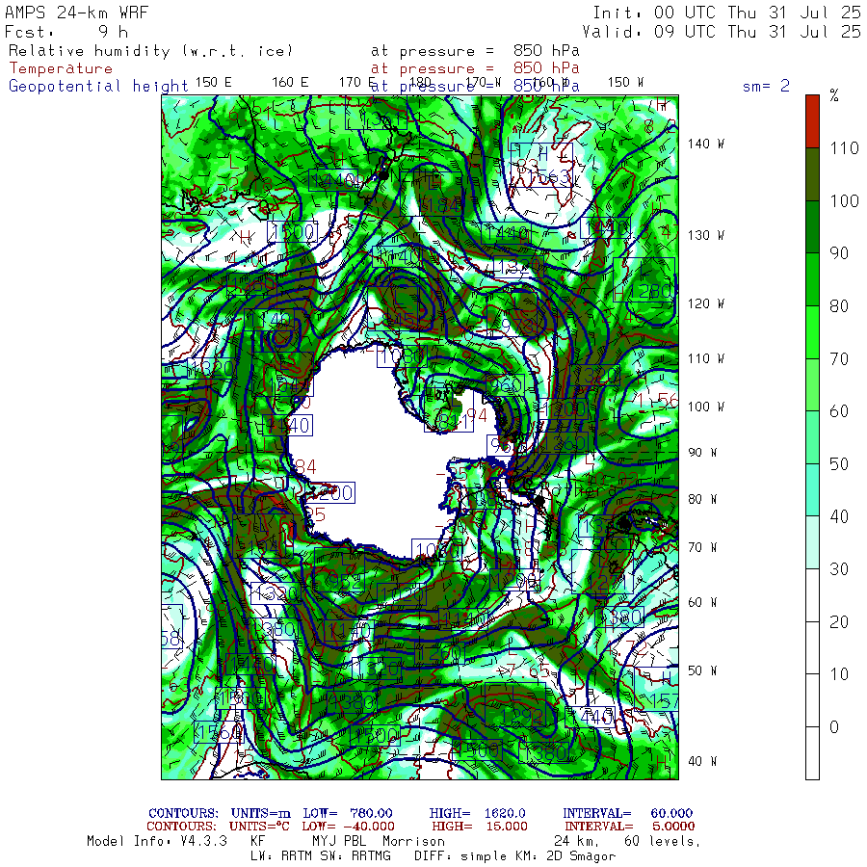The height and width of the screenshot is (867, 867).
Task: Click the '160 E' longitude label
Action: point(290,83)
